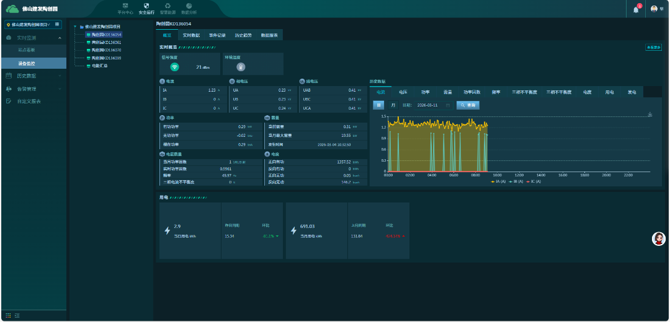Viewport: 670px width, 322px height.
Task: Download chart using the download icon
Action: tap(650, 115)
